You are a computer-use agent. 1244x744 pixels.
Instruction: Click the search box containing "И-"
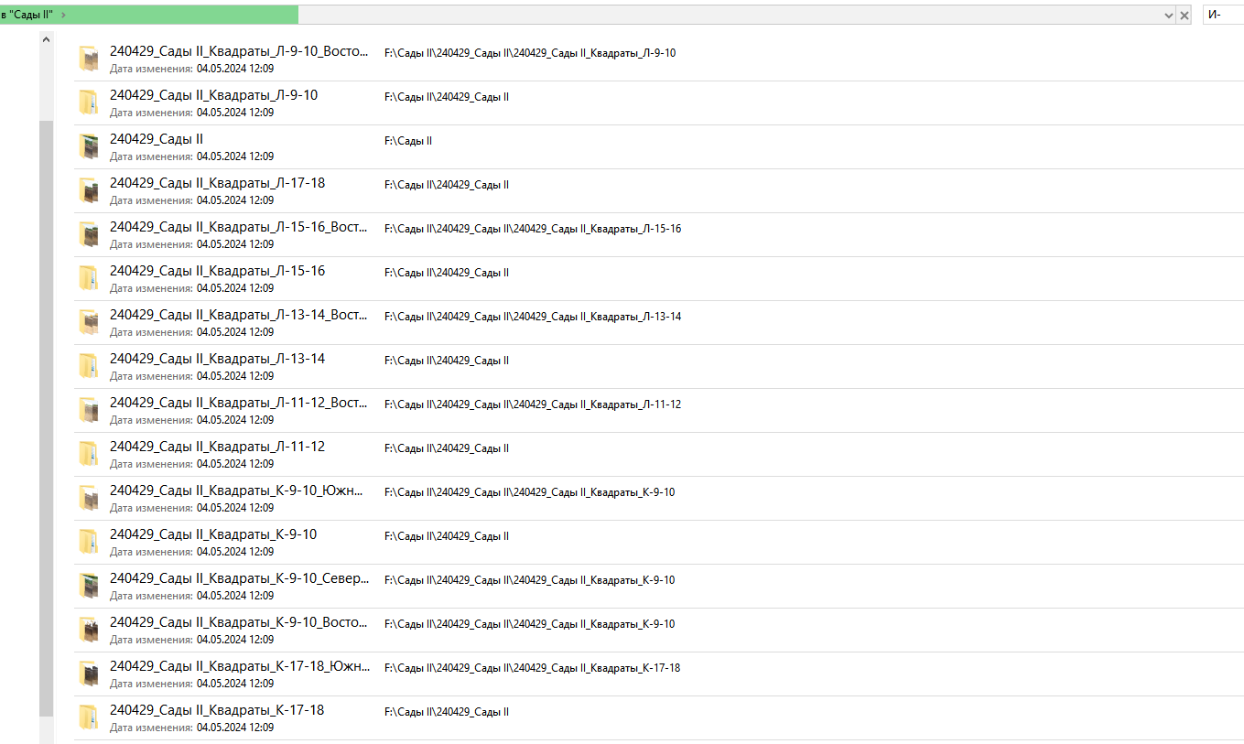tap(1224, 15)
